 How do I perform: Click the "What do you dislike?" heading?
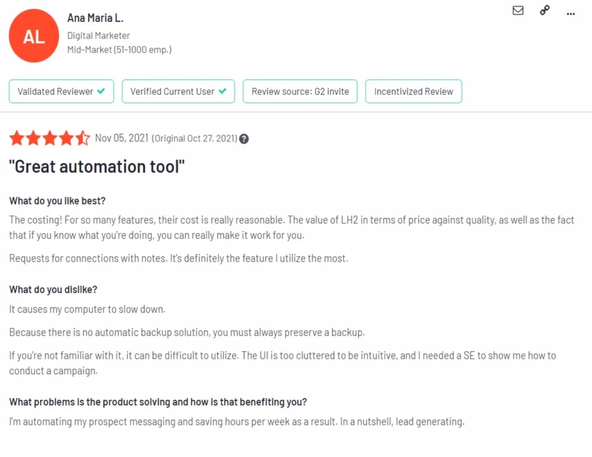tap(54, 289)
